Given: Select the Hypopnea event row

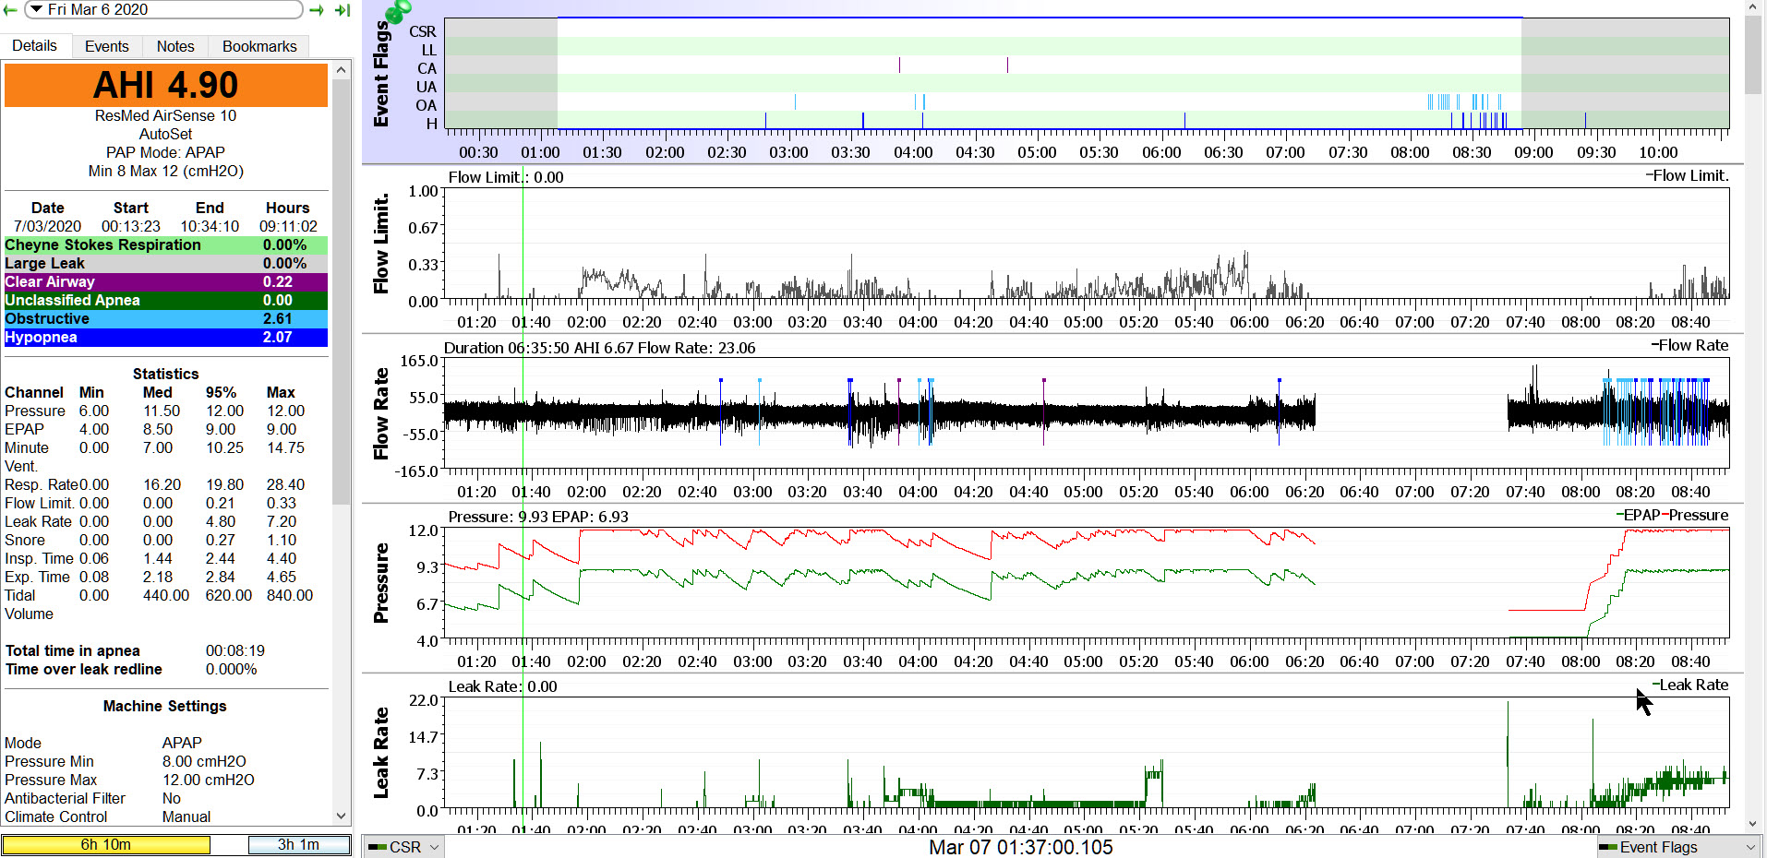Looking at the screenshot, I should pyautogui.click(x=166, y=338).
